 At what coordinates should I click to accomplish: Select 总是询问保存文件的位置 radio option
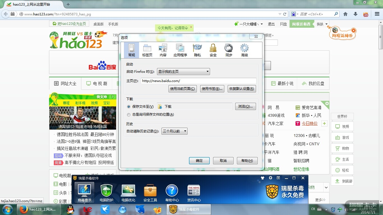[129, 114]
